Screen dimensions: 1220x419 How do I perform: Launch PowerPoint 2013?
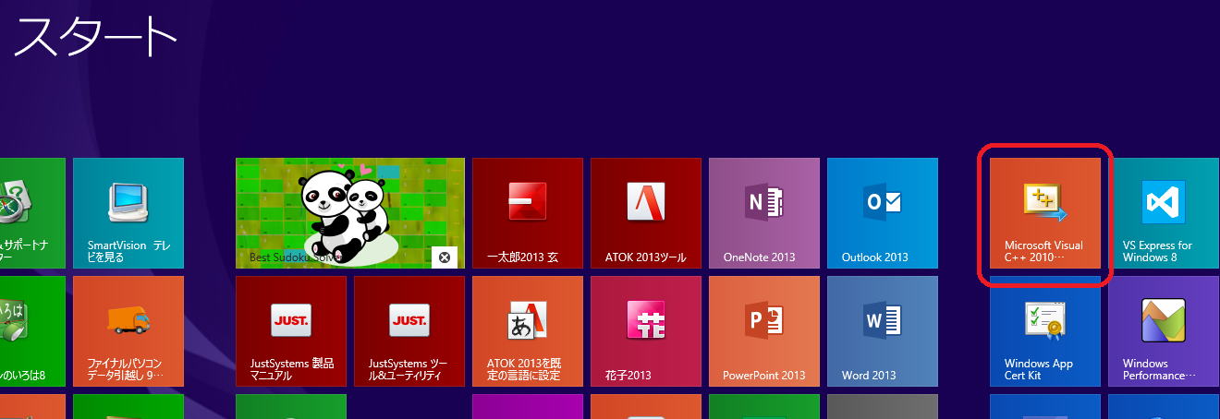pyautogui.click(x=764, y=331)
